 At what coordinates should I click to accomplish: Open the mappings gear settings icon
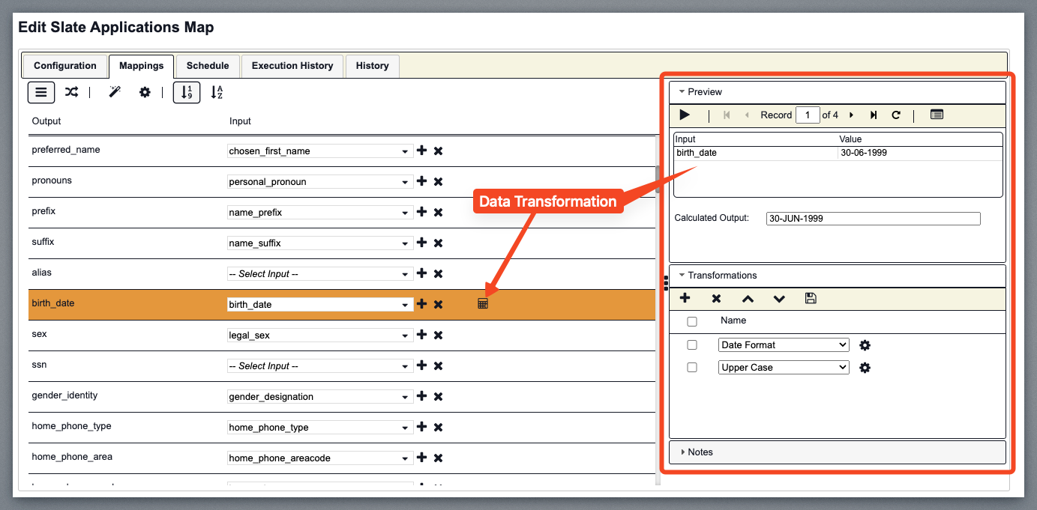[x=145, y=92]
